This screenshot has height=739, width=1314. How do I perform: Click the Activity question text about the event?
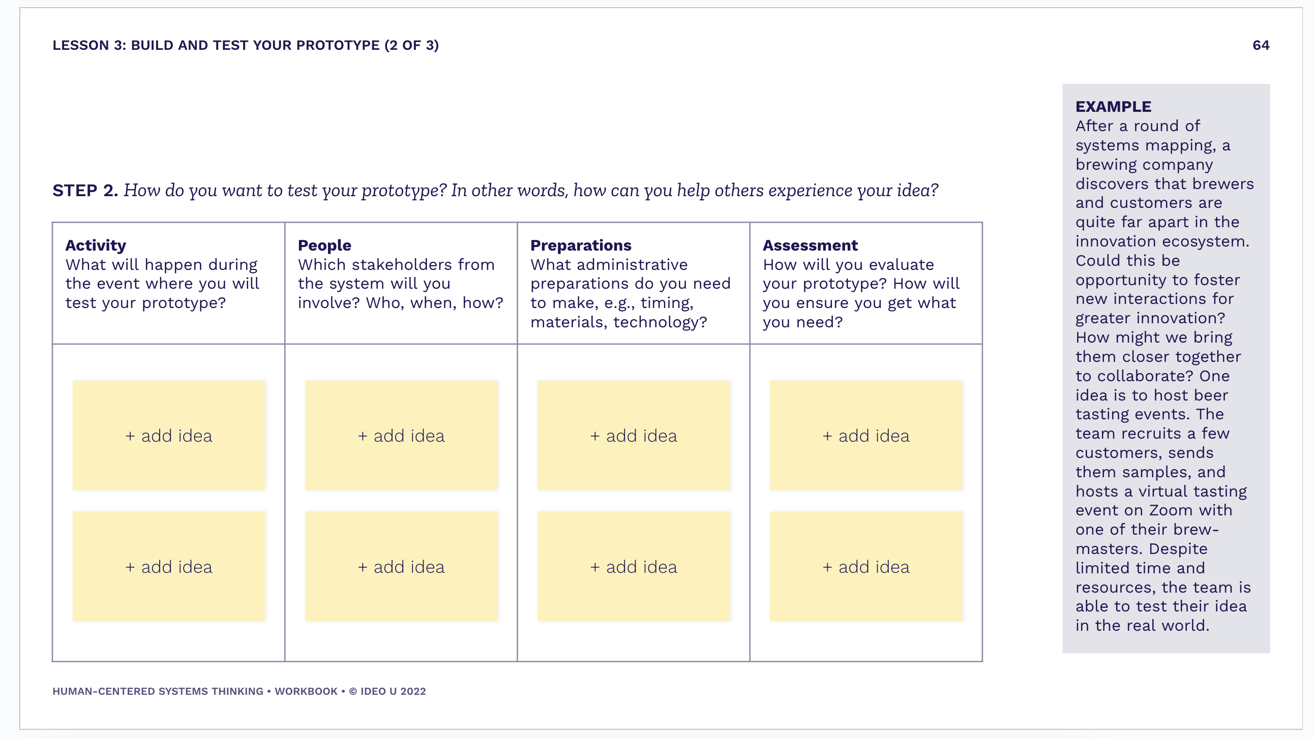162,284
